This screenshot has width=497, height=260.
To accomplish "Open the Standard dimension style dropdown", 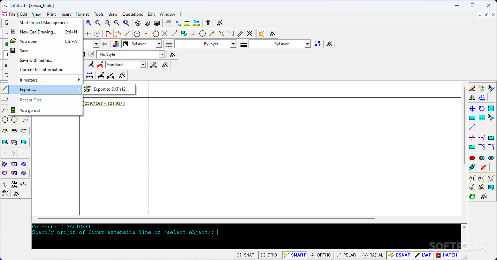I will [143, 65].
